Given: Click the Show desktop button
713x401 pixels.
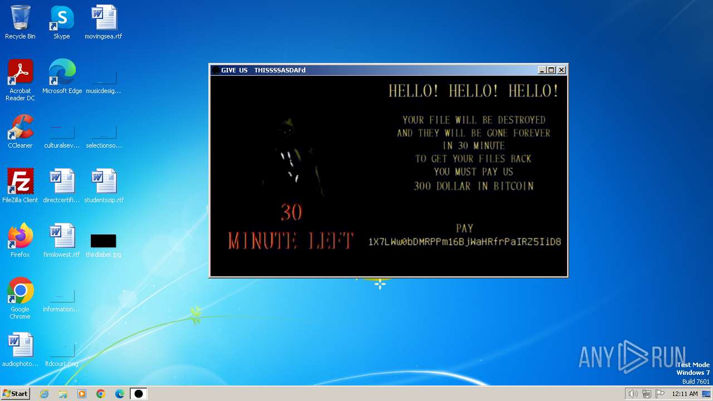Looking at the screenshot, I should tap(707, 394).
